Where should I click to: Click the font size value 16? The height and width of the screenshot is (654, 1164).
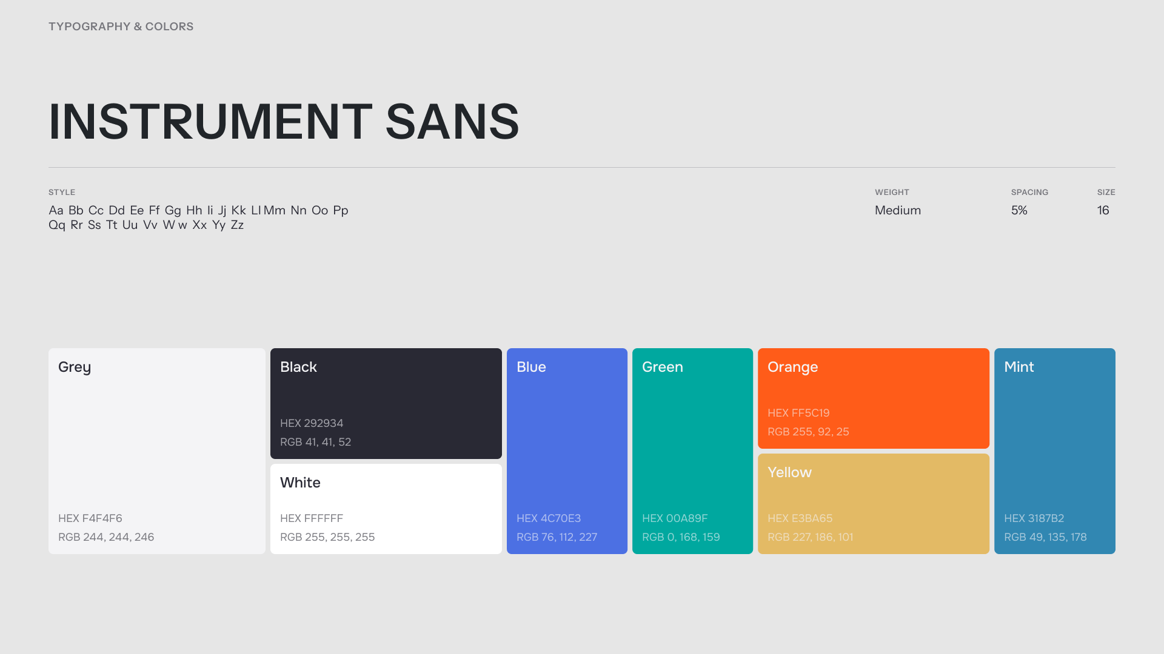[x=1103, y=210]
